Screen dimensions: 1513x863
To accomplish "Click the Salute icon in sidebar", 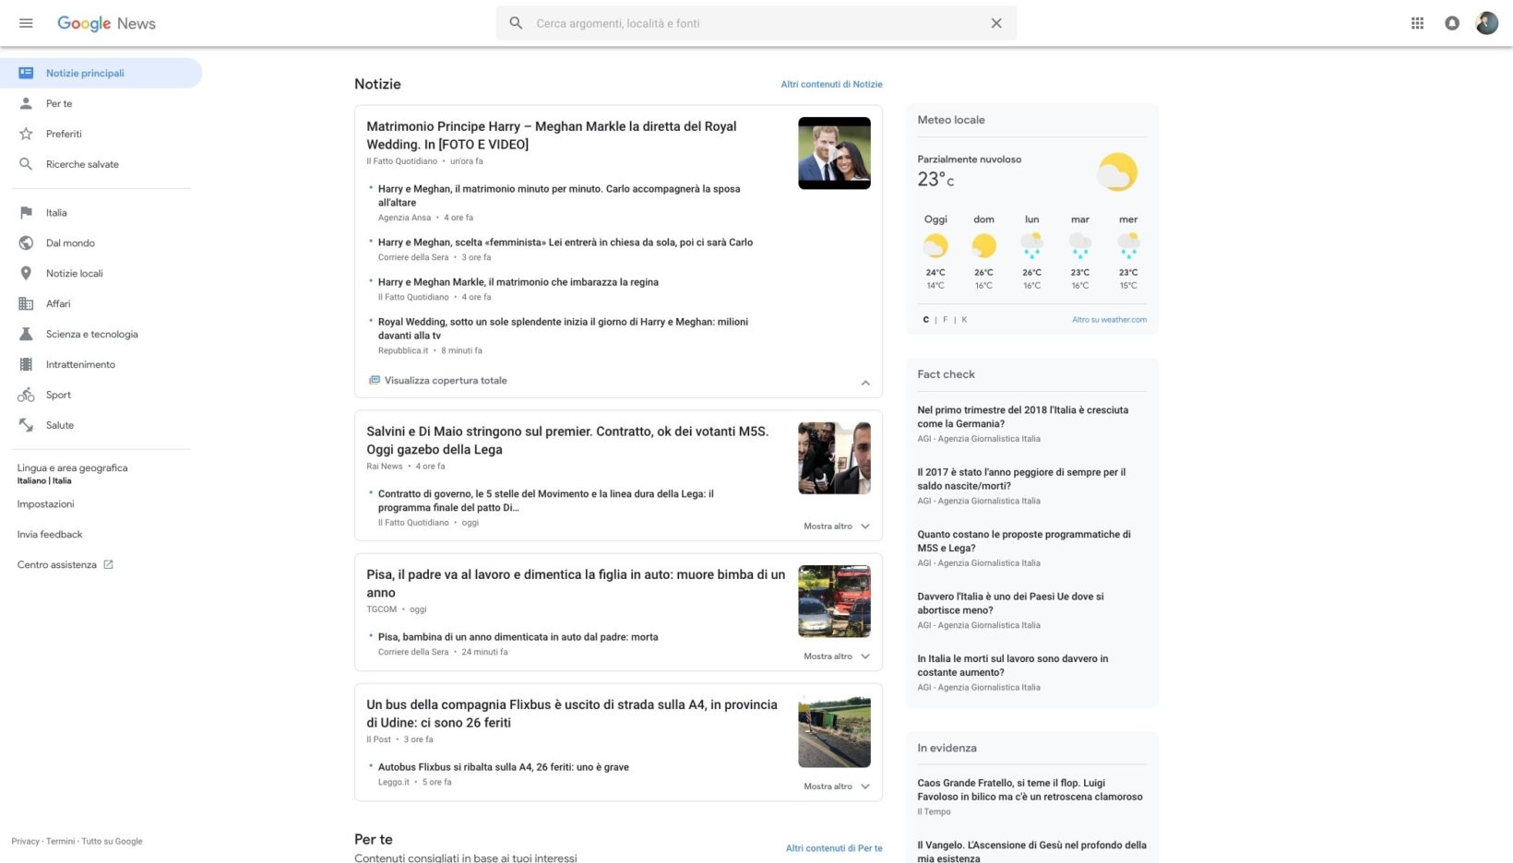I will click(x=26, y=425).
